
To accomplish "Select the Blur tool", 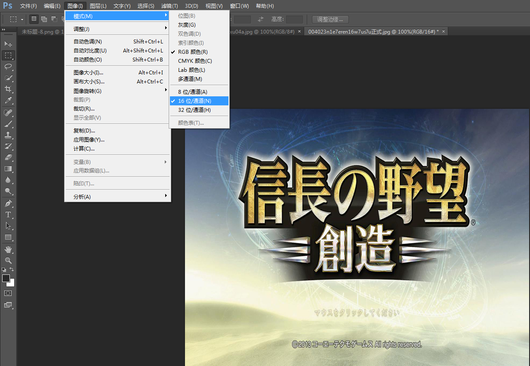I will 8,180.
